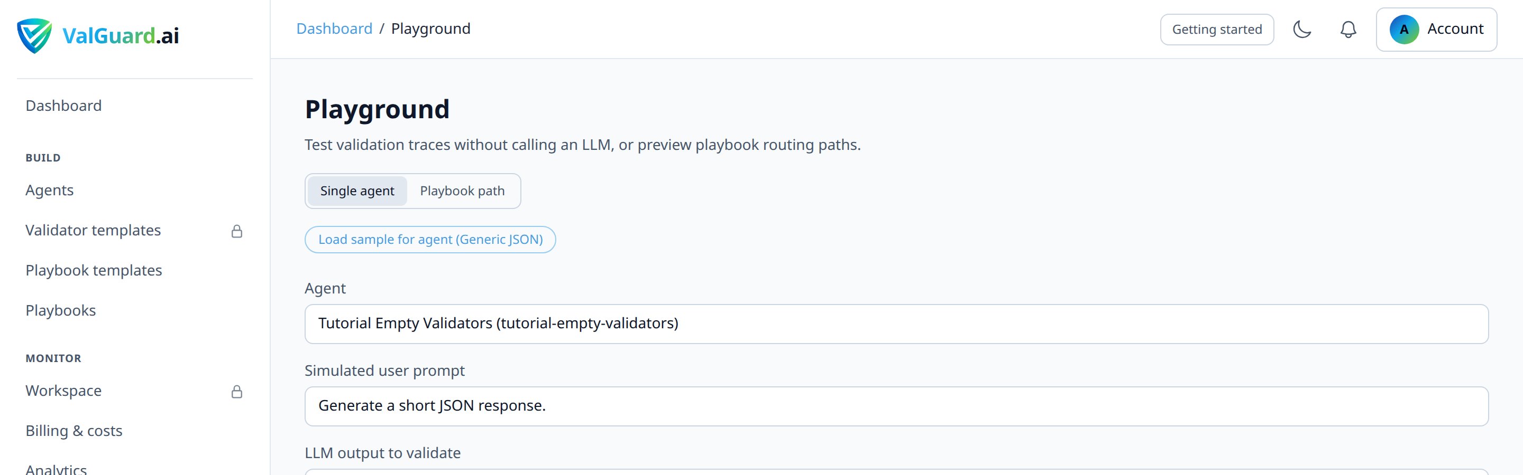Click the Playground breadcrumb text
Image resolution: width=1523 pixels, height=475 pixels.
click(430, 29)
